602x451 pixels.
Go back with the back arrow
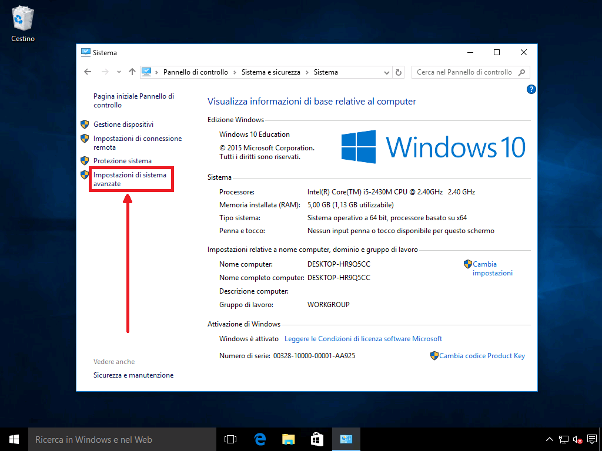point(88,72)
